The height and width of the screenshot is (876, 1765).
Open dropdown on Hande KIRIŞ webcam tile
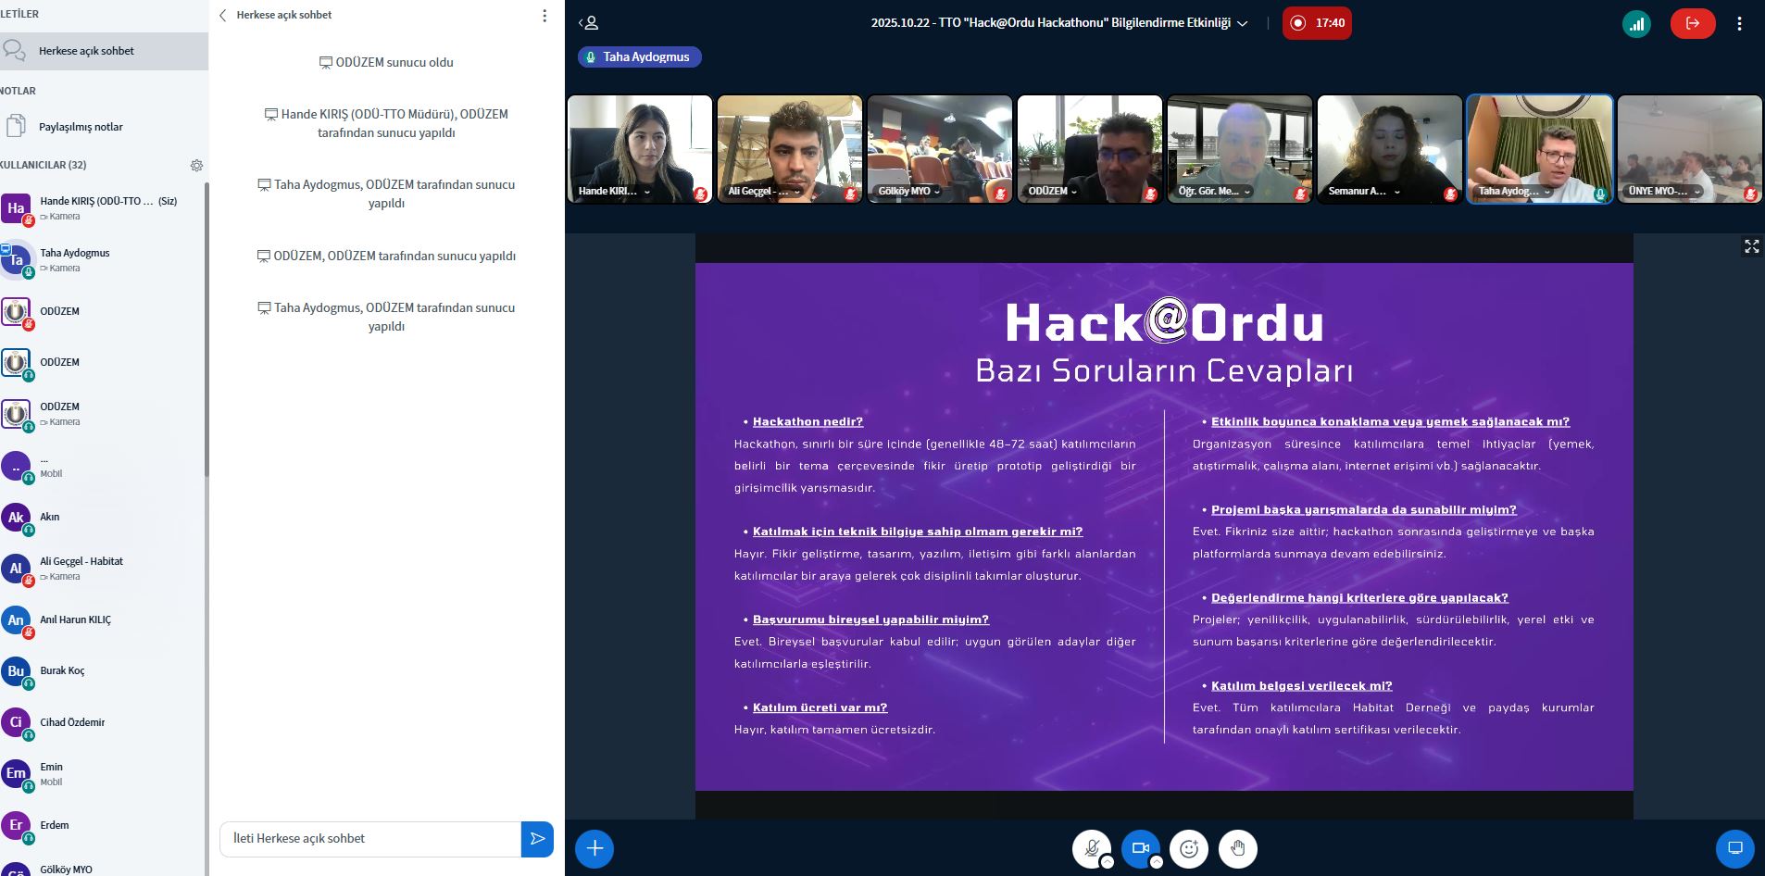(x=646, y=192)
